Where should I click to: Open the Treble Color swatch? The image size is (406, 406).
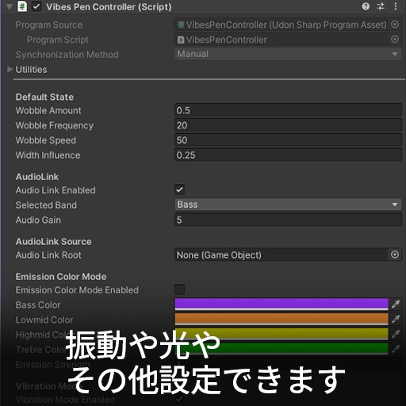pyautogui.click(x=282, y=349)
